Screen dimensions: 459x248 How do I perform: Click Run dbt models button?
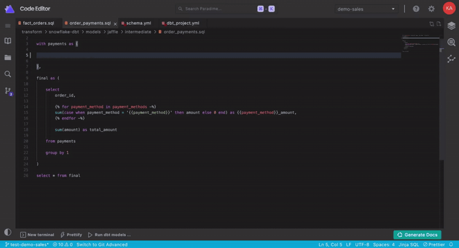coord(109,235)
